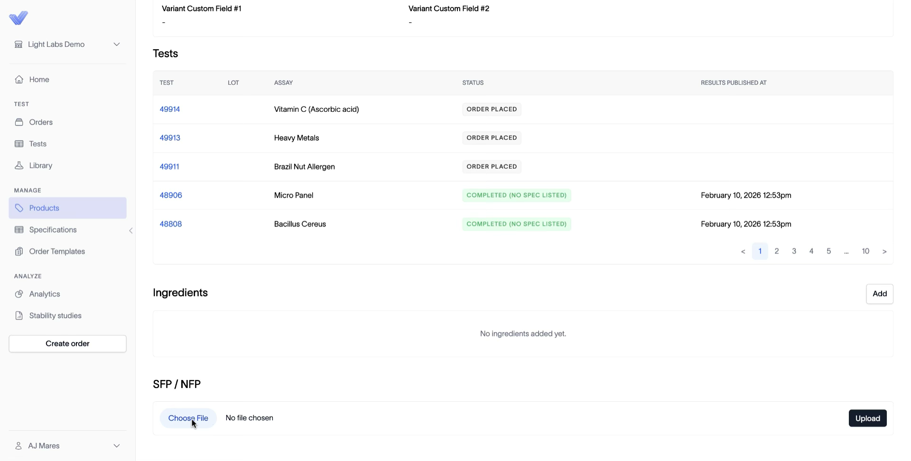Open Order Templates via clipboard icon
This screenshot has width=911, height=461.
[x=19, y=252]
